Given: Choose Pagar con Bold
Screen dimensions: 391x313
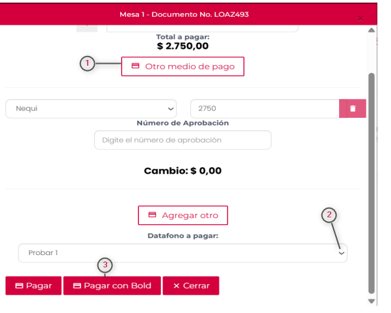Looking at the screenshot, I should (112, 286).
